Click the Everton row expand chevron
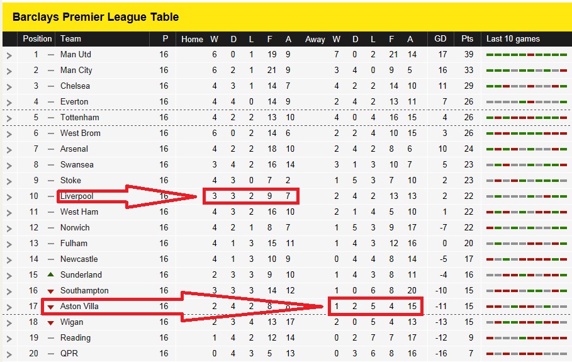This screenshot has width=572, height=362. 9,103
